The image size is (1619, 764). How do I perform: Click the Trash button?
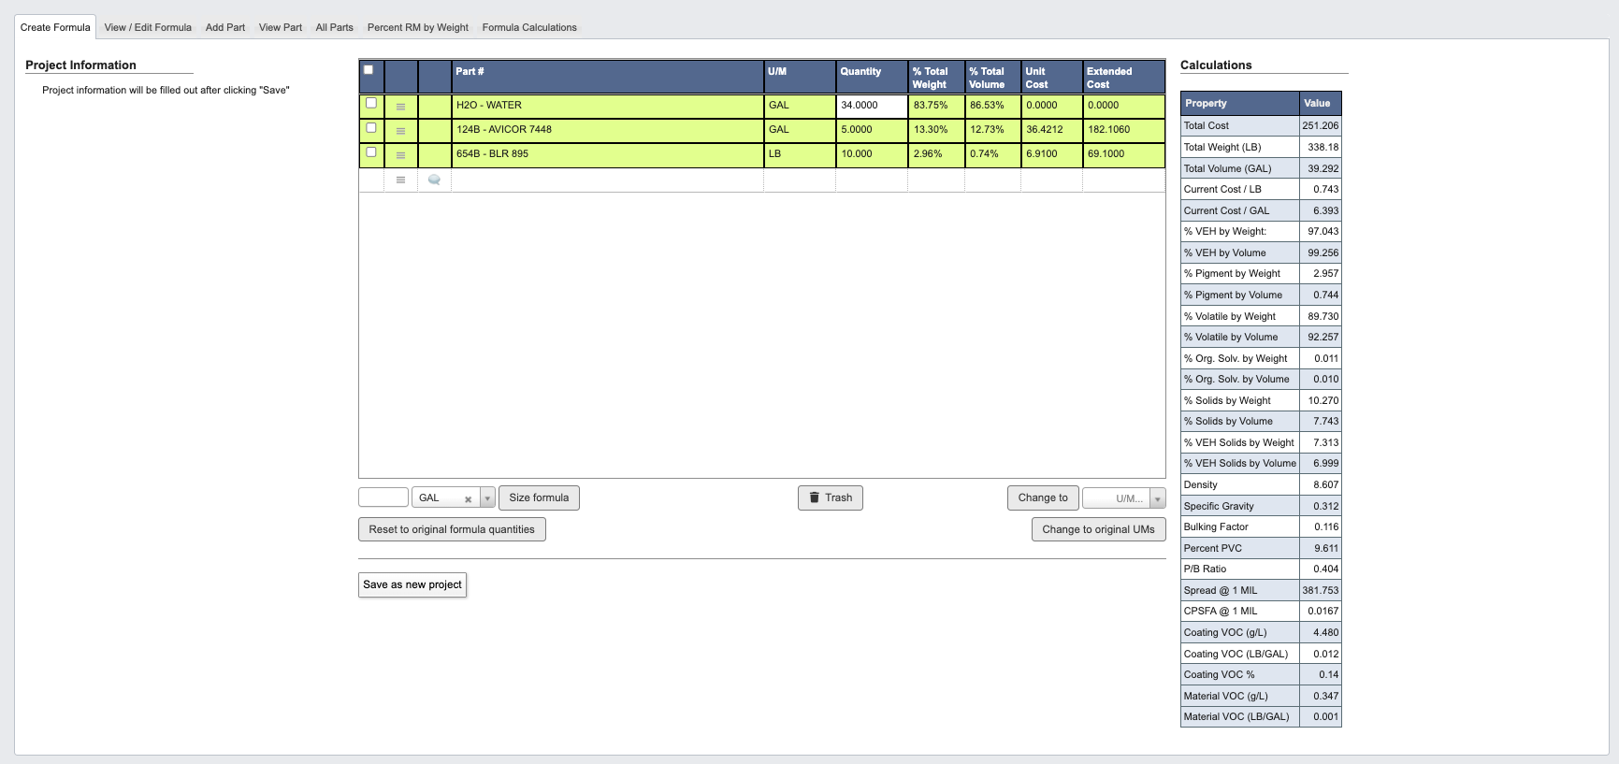click(831, 497)
